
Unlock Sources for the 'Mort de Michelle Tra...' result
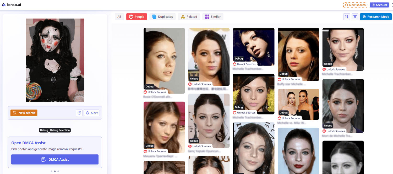[334, 131]
